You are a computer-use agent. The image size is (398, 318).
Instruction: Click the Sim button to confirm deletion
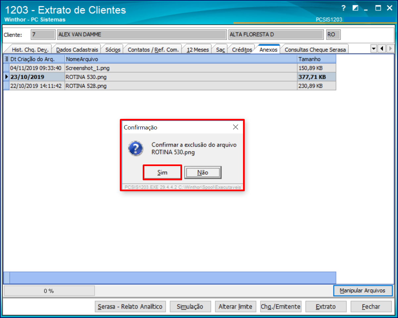[x=162, y=173]
